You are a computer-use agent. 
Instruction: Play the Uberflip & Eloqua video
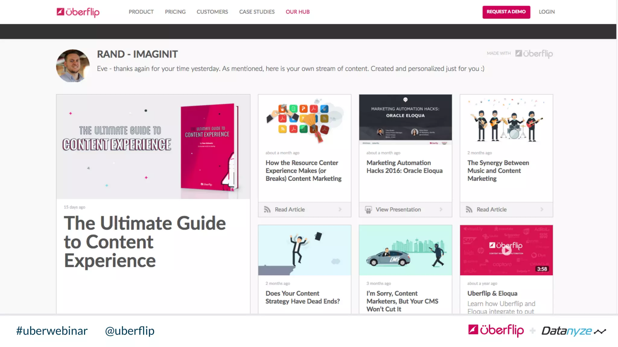point(506,250)
